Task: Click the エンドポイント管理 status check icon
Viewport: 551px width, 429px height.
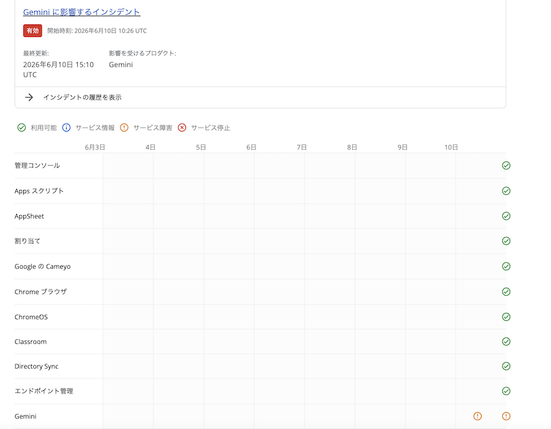Action: tap(506, 391)
